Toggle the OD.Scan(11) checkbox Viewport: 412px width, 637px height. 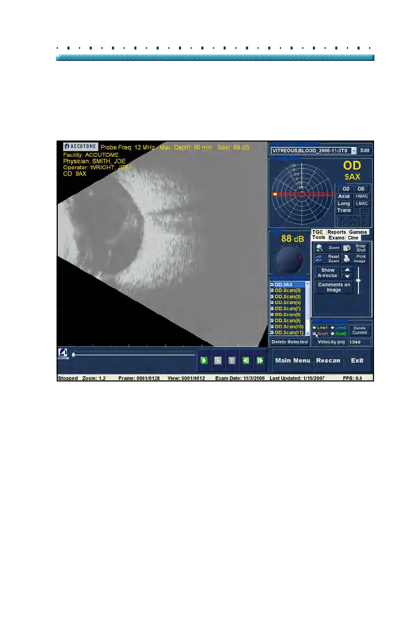click(272, 332)
